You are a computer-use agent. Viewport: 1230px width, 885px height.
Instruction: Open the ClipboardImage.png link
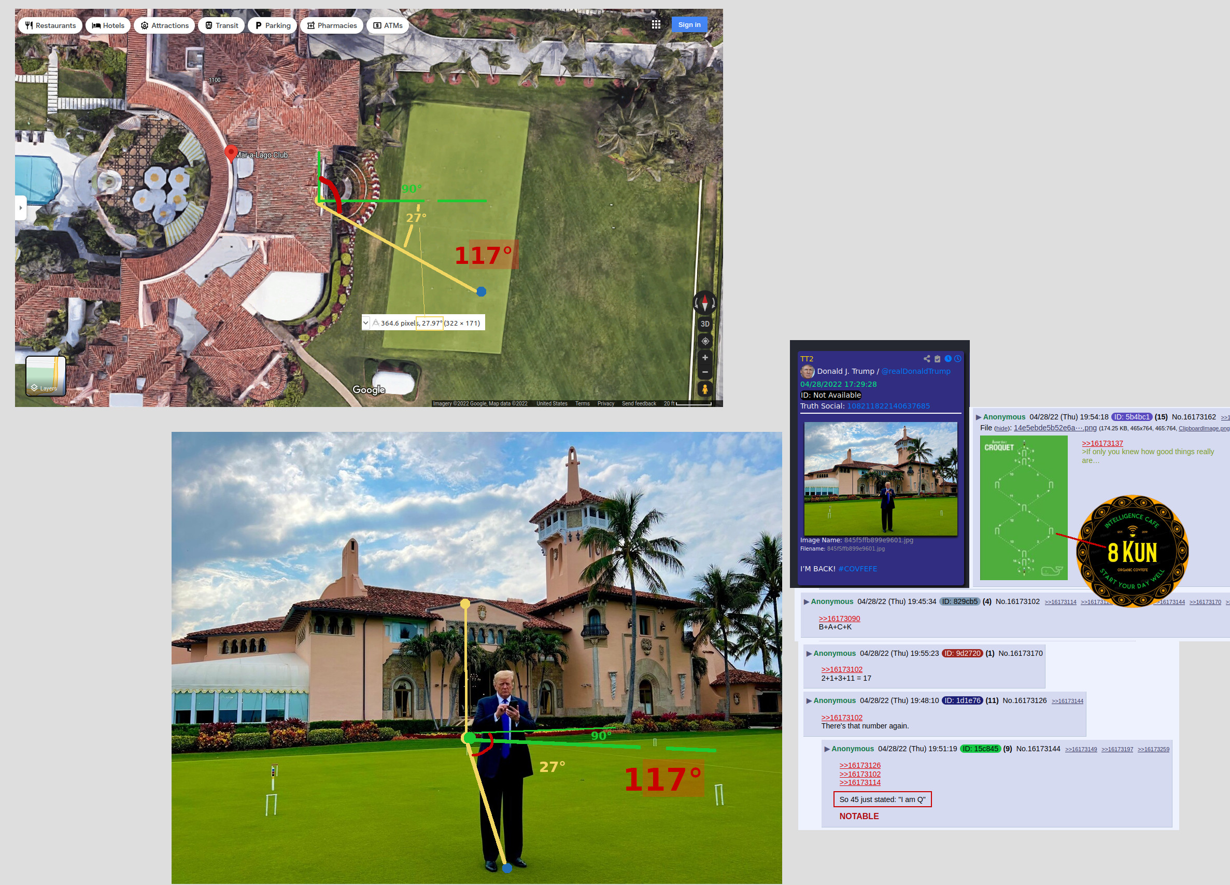click(1204, 429)
